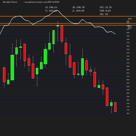Click the '359' label beside orange line
This screenshot has height=136, width=136.
click(130, 19)
